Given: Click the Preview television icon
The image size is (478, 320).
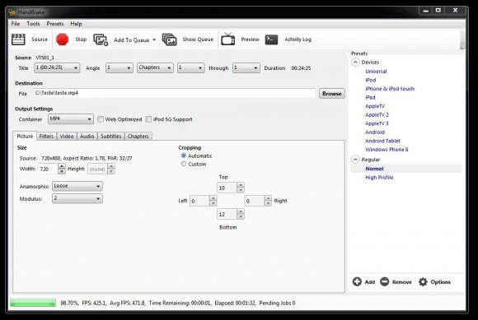Looking at the screenshot, I should 228,39.
